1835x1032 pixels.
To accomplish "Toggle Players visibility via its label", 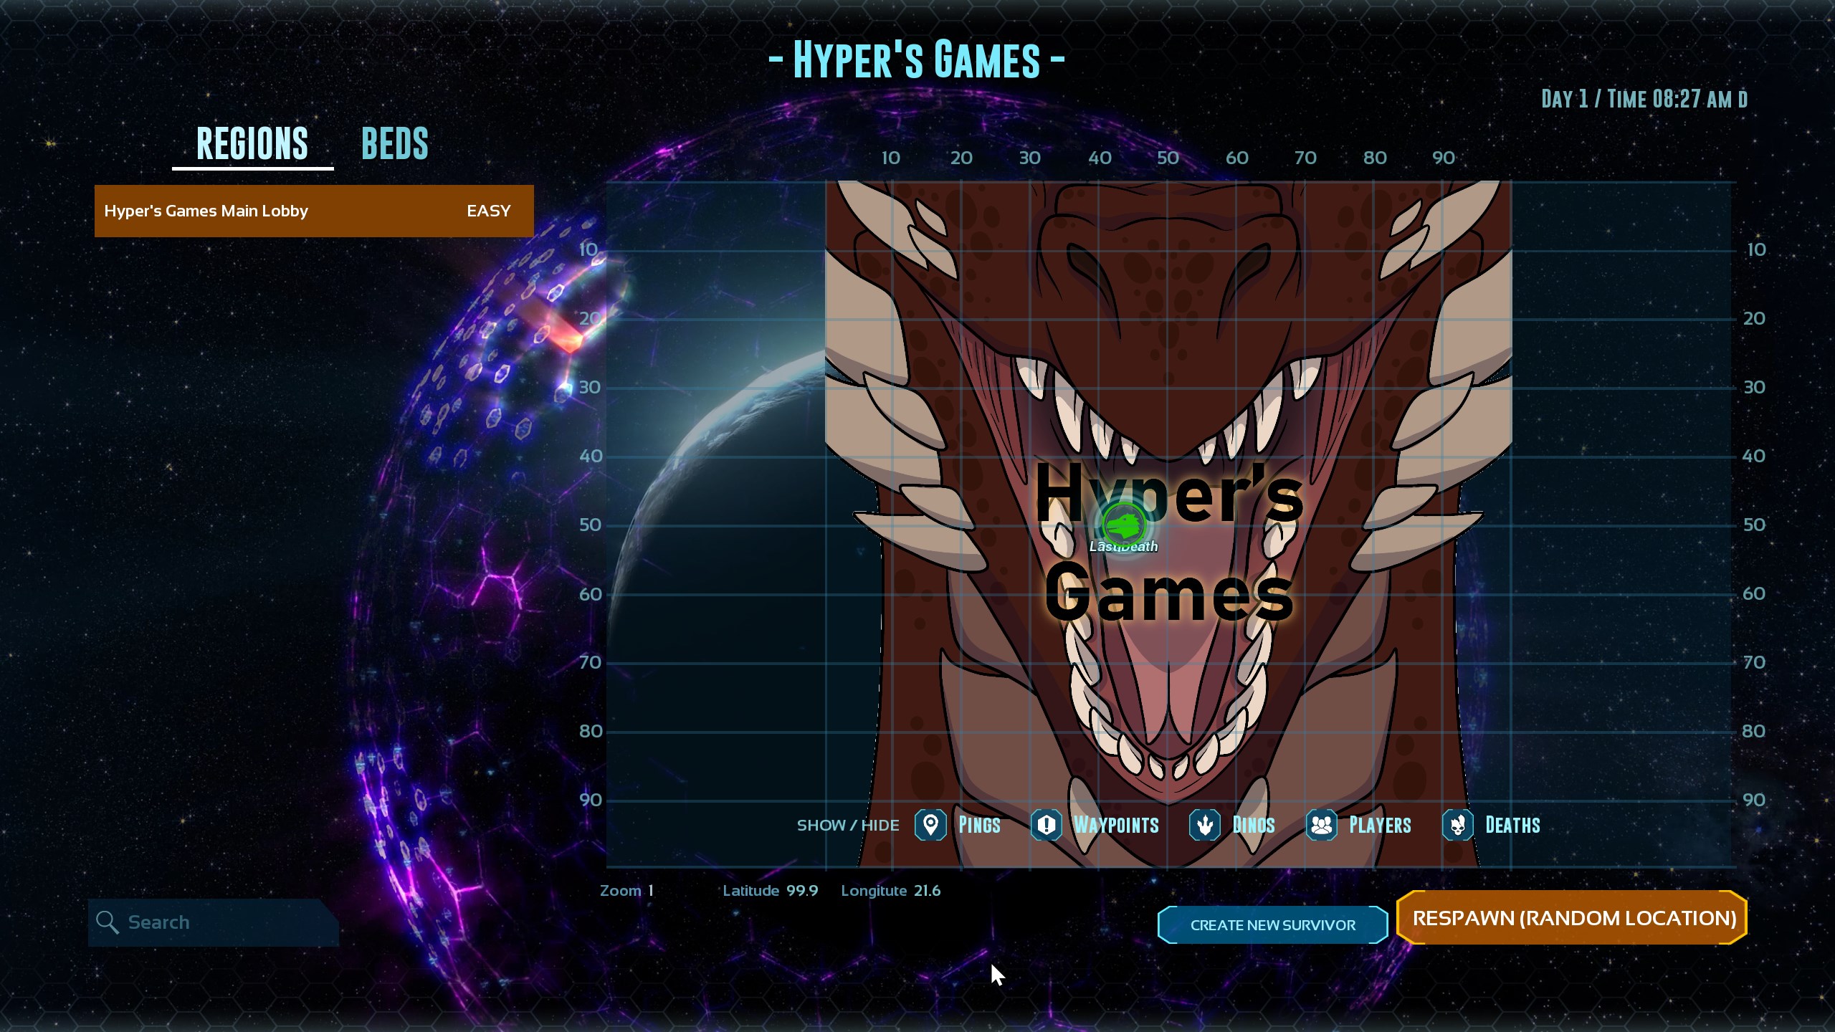I will 1380,825.
